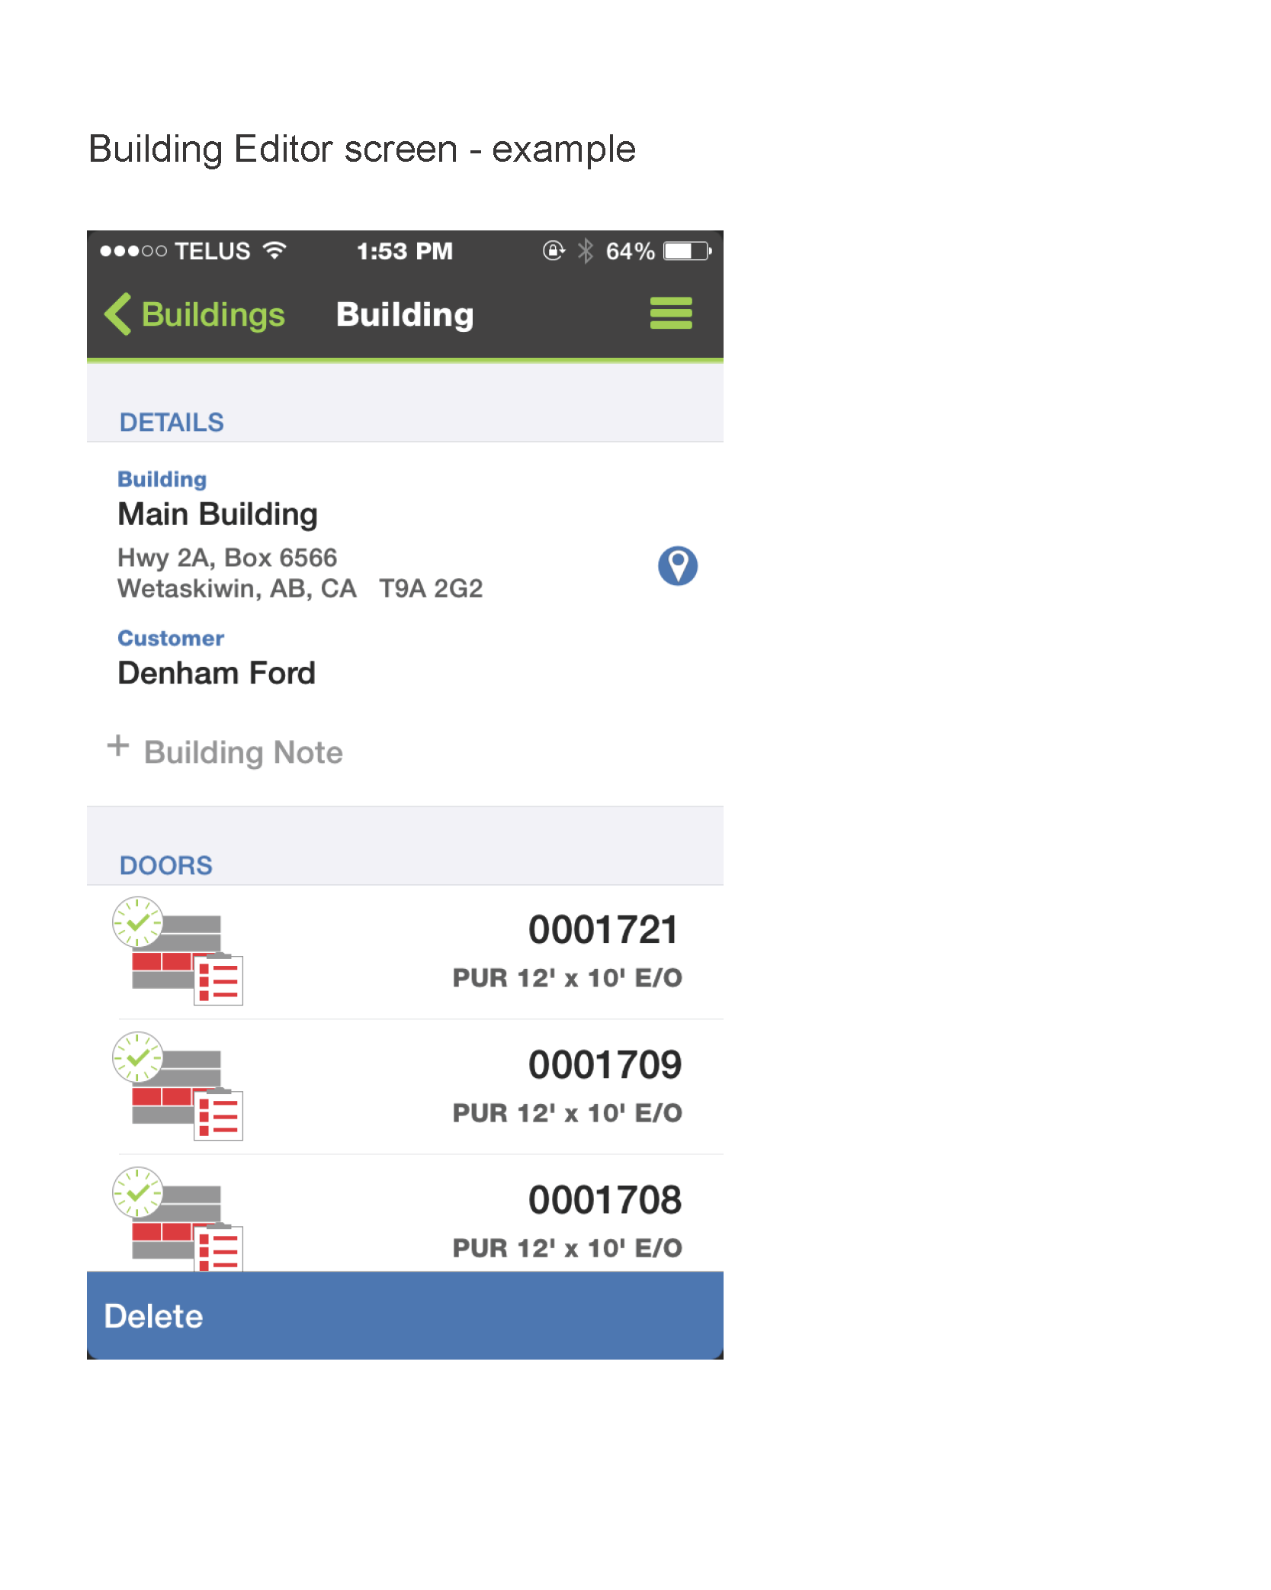Image resolution: width=1271 pixels, height=1590 pixels.
Task: Tap the Bluetooth status icon
Action: [585, 251]
